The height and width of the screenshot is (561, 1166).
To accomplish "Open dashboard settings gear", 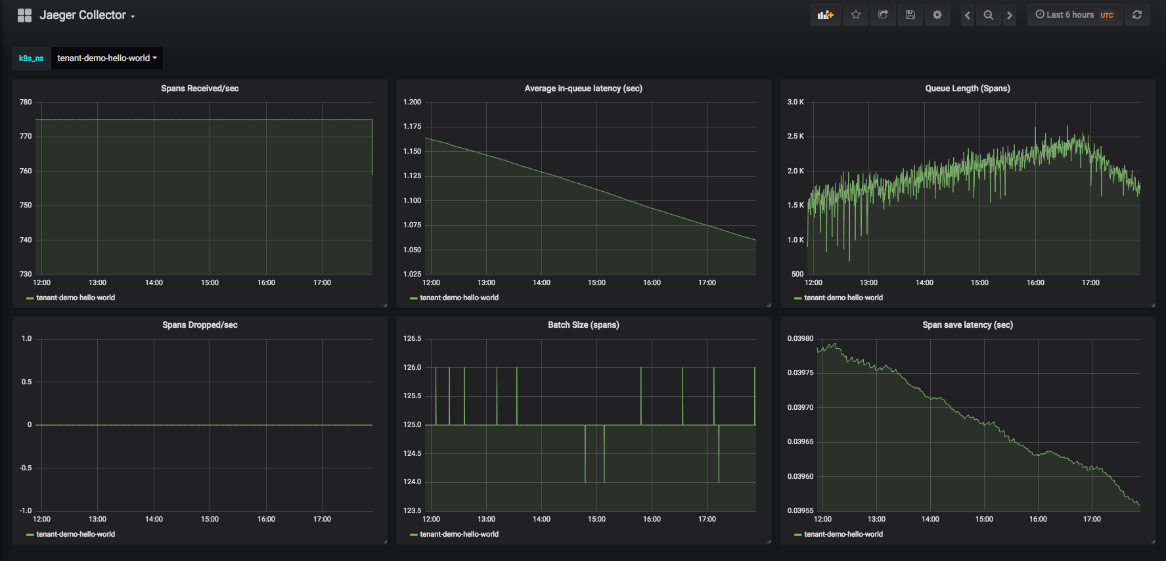I will coord(937,15).
